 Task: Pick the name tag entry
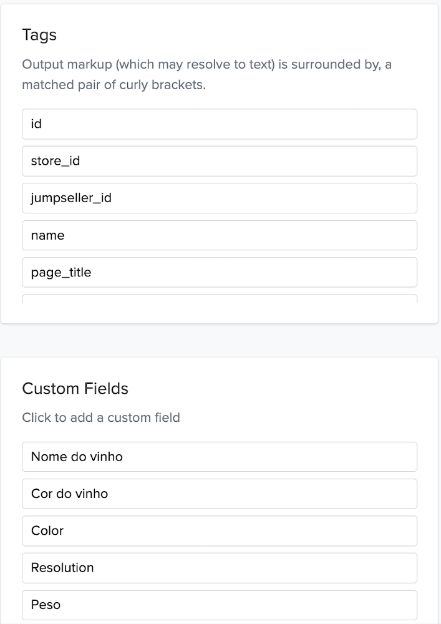click(220, 235)
